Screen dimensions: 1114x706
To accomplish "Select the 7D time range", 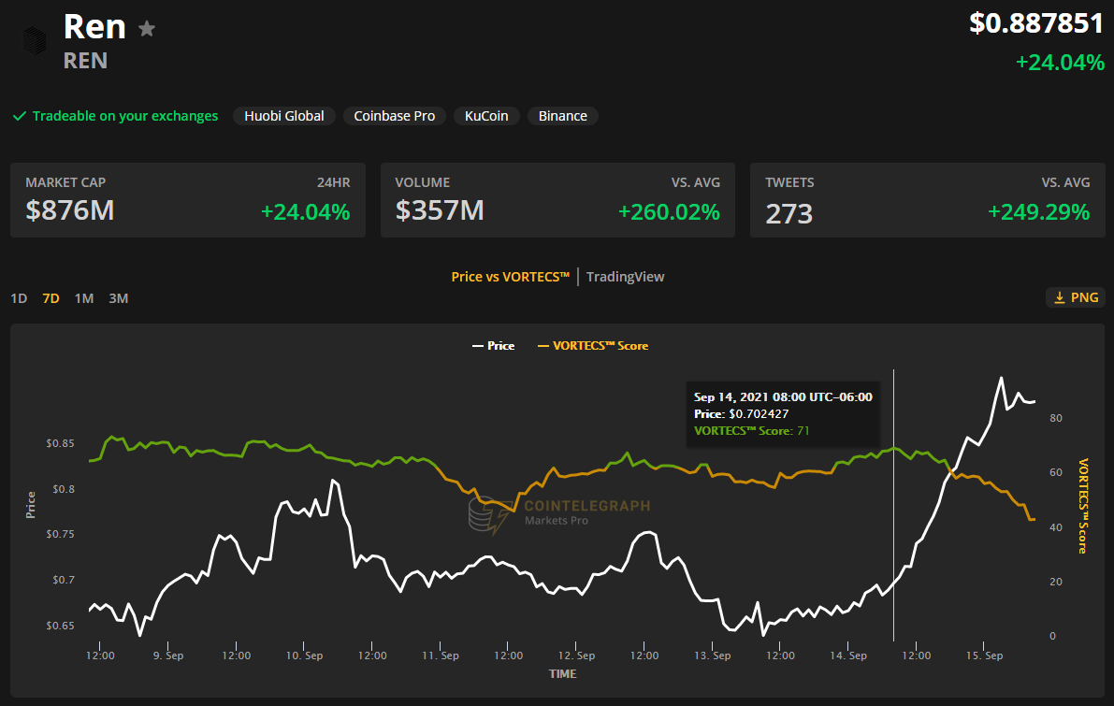I will [x=51, y=298].
